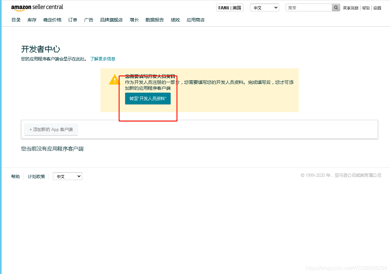Image resolution: width=390 pixels, height=274 pixels.
Task: Open the footer 帮助 link
Action: tap(15, 176)
